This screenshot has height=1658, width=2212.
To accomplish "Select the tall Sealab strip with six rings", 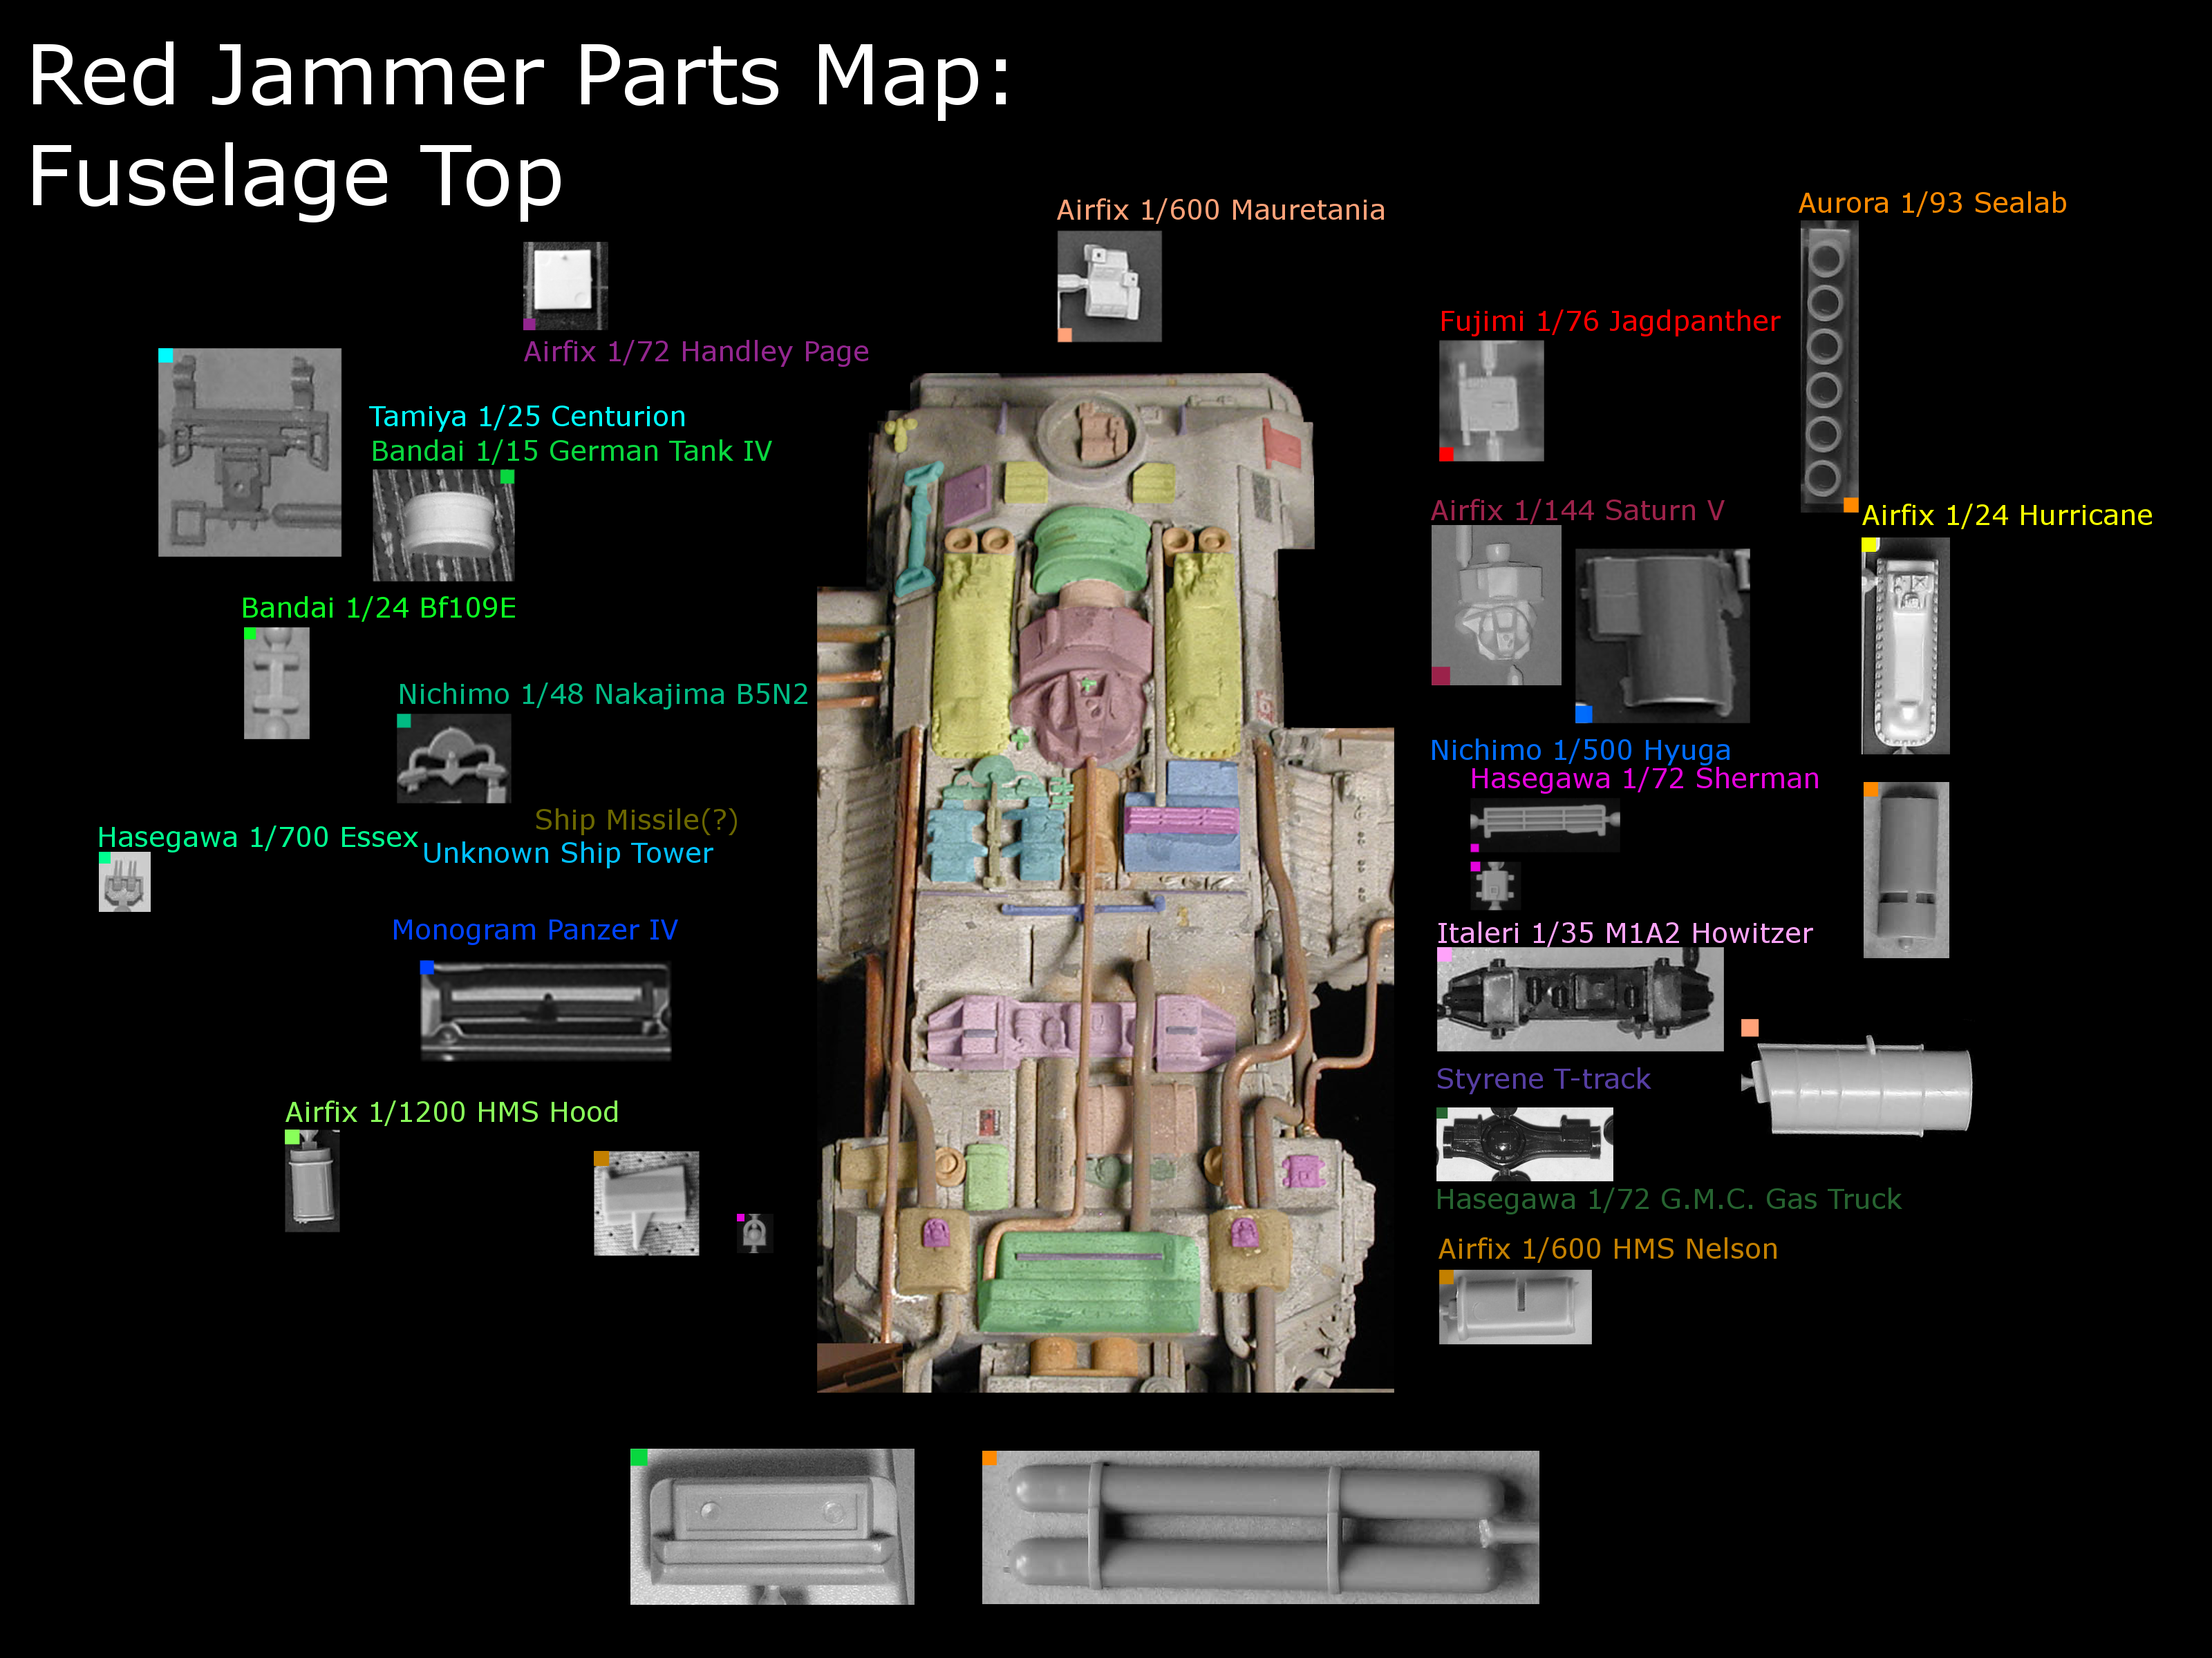I will (1829, 367).
